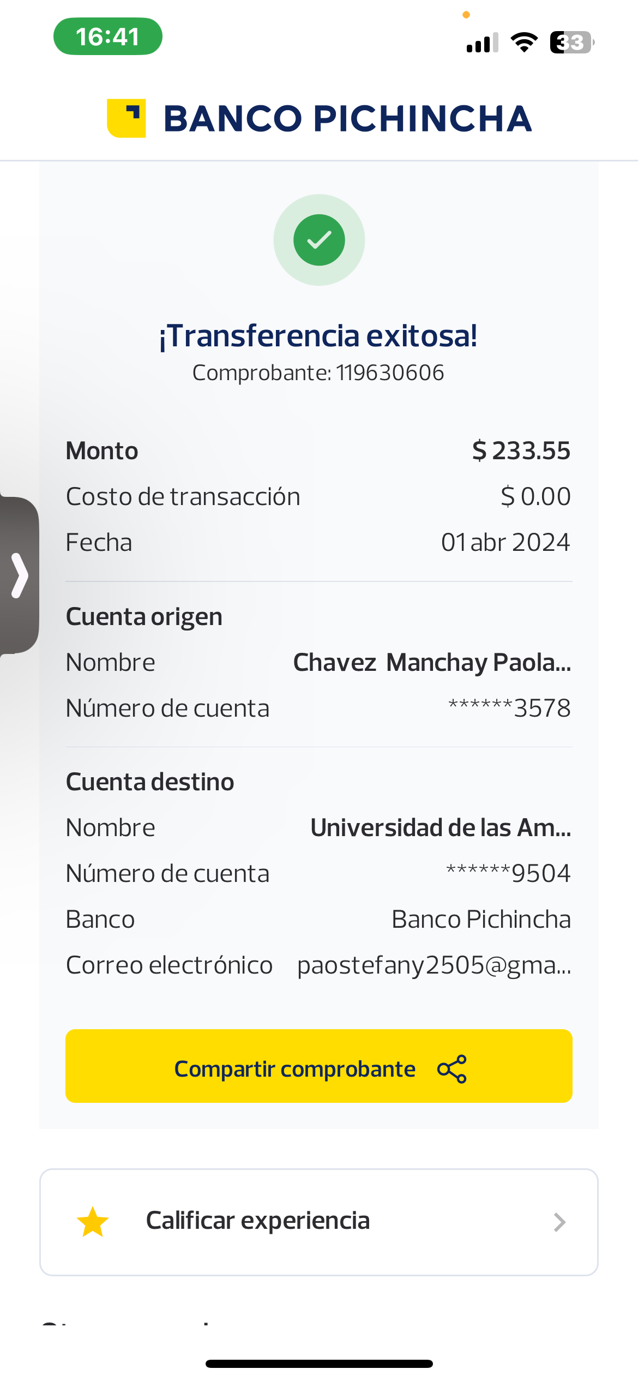Tap the truncated paostefany2505 email address

point(434,965)
